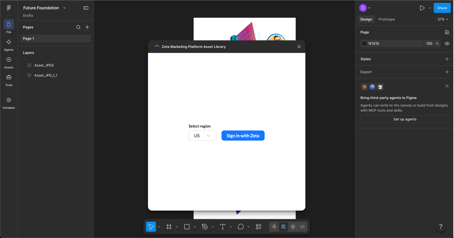Open the Assets sidebar panel

[9, 60]
